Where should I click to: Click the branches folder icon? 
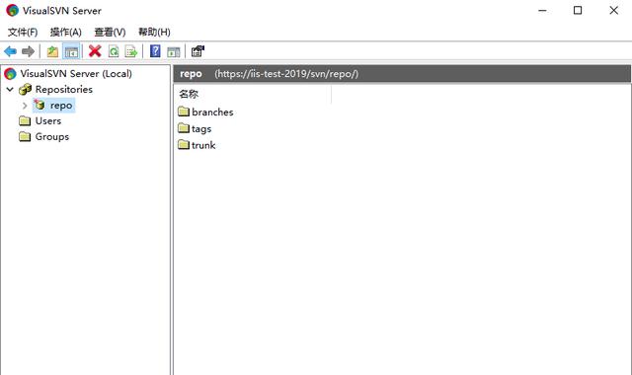tap(184, 112)
